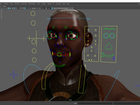Screen dimensions: 140x105
Task: Select left eye circle in face picker
Action: [x=106, y=36]
